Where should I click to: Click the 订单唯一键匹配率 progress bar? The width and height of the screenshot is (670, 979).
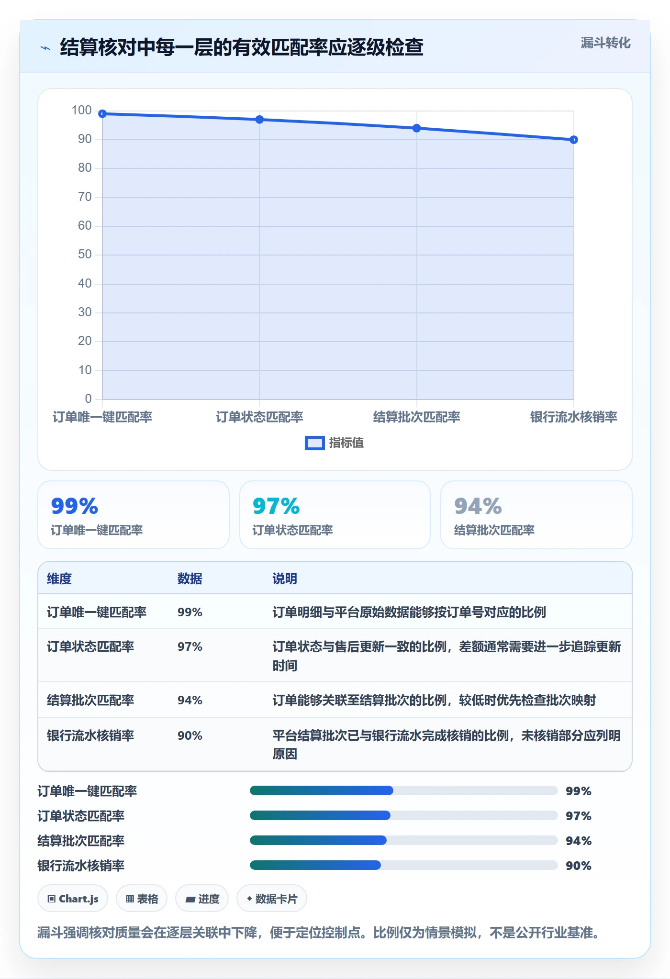click(403, 790)
